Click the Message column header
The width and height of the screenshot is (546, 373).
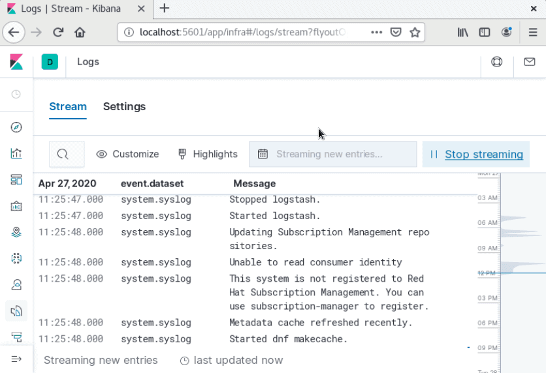[x=255, y=183]
